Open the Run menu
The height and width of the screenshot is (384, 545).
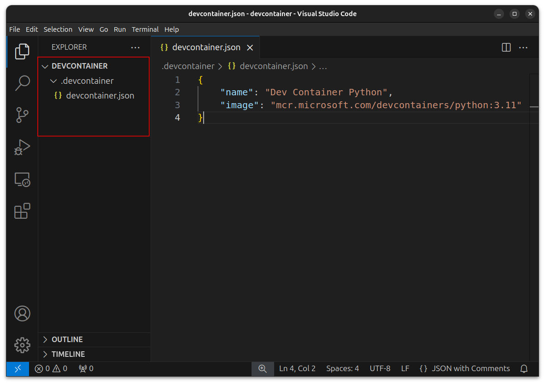coord(120,29)
